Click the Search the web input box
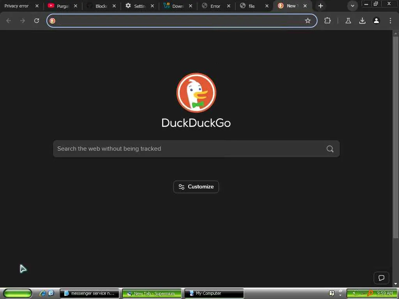 tap(196, 149)
